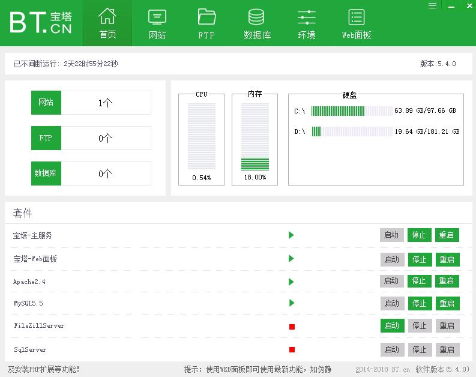Click the BT.CN 宝塔 logo
This screenshot has width=476, height=377.
[x=41, y=22]
